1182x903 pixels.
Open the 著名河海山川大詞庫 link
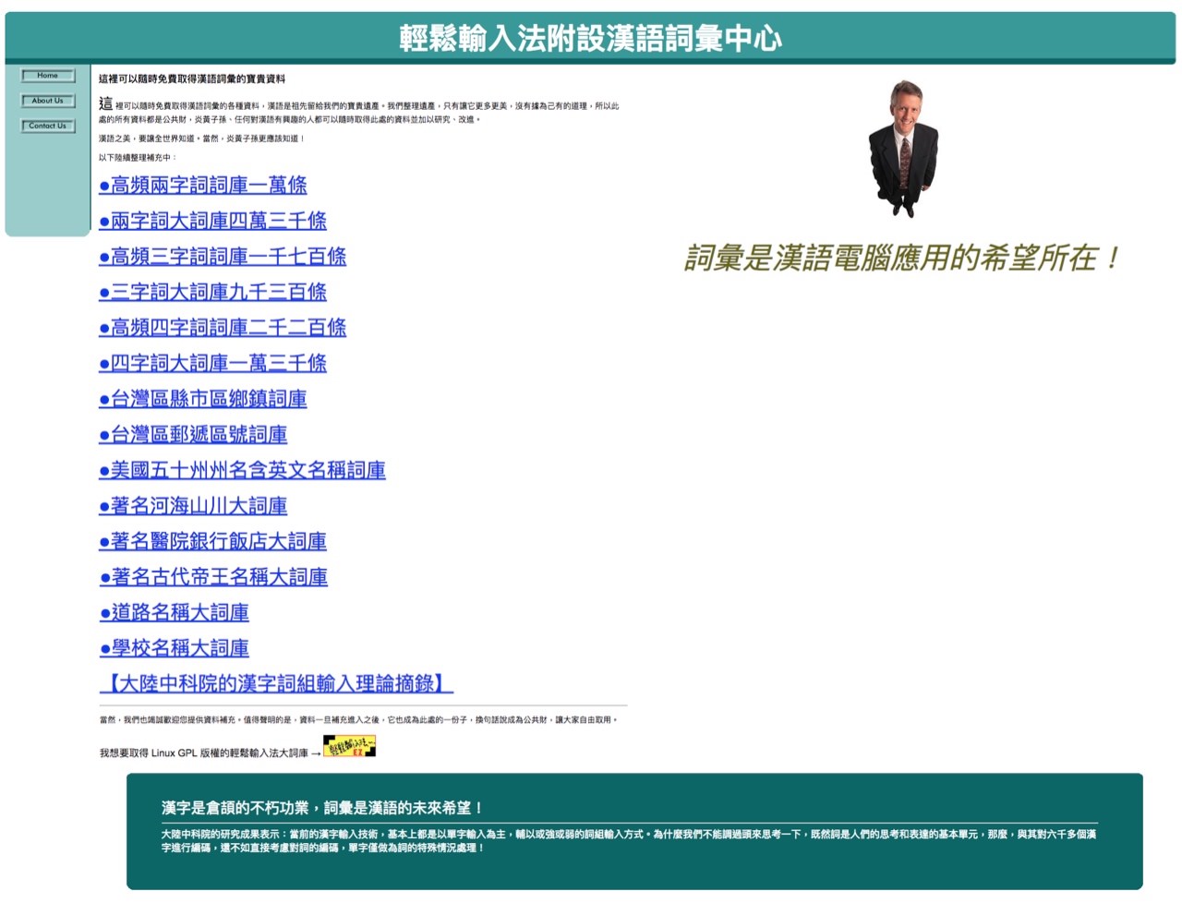coord(193,506)
